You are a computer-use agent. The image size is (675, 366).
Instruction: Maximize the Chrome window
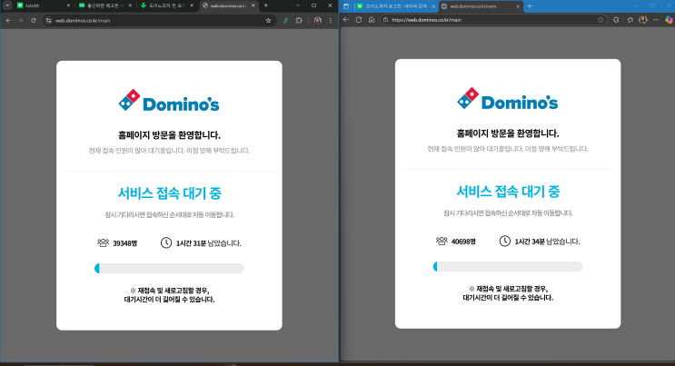pos(313,5)
